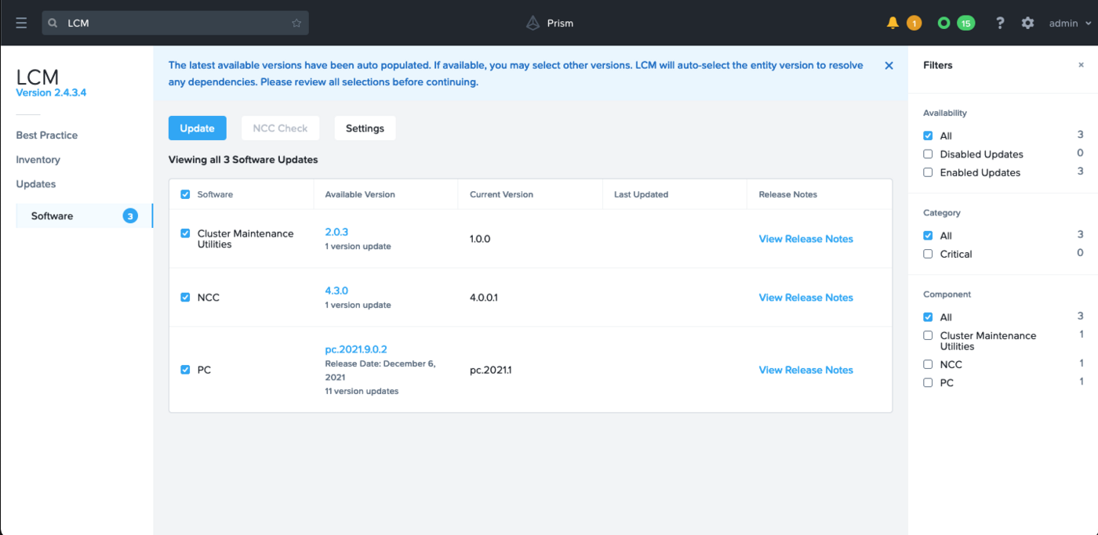Click the notification bell icon
The image size is (1098, 535).
893,23
